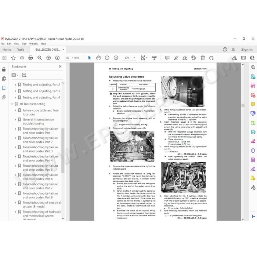Toggle the Bookmarks panel ribbon icon

(x=4, y=88)
